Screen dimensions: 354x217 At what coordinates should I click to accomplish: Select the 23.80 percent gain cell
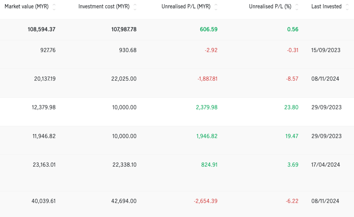291,108
